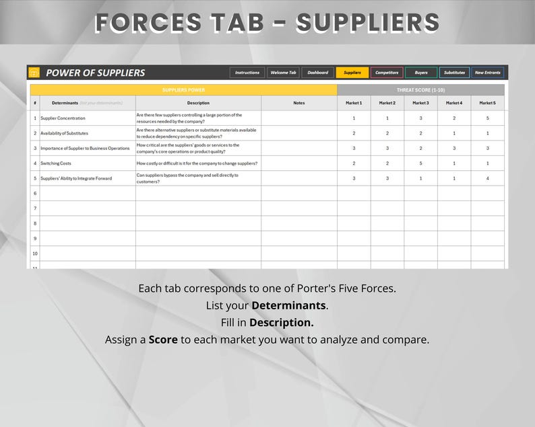
Task: Click the SUPPLIERS POWER yellow header
Action: pyautogui.click(x=183, y=90)
